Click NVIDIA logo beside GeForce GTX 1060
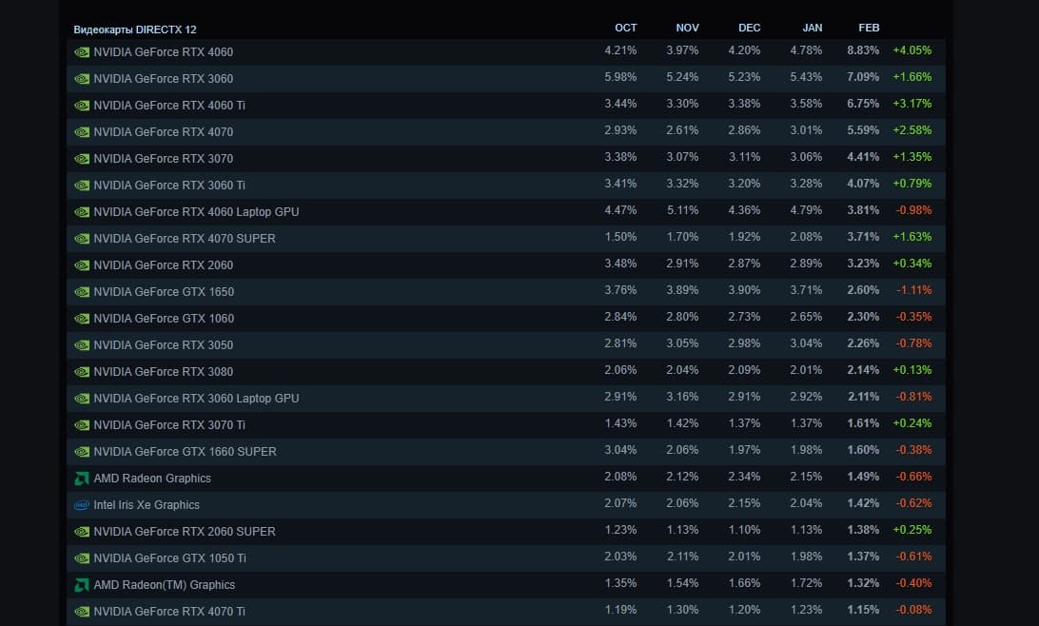 (x=82, y=319)
